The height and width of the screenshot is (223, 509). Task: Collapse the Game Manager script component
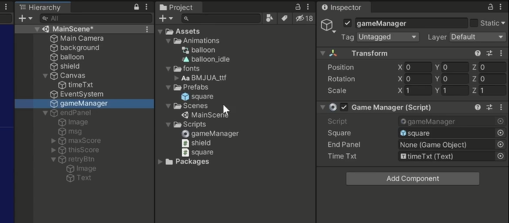[323, 107]
